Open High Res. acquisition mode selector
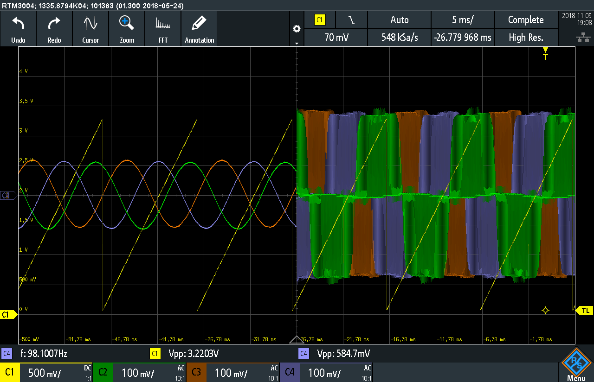Screen dimensions: 594x382 pos(526,38)
